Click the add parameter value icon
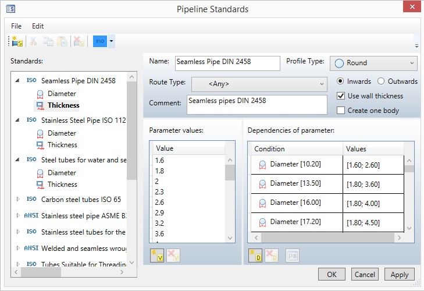Image resolution: width=424 pixels, height=291 pixels. tap(157, 255)
